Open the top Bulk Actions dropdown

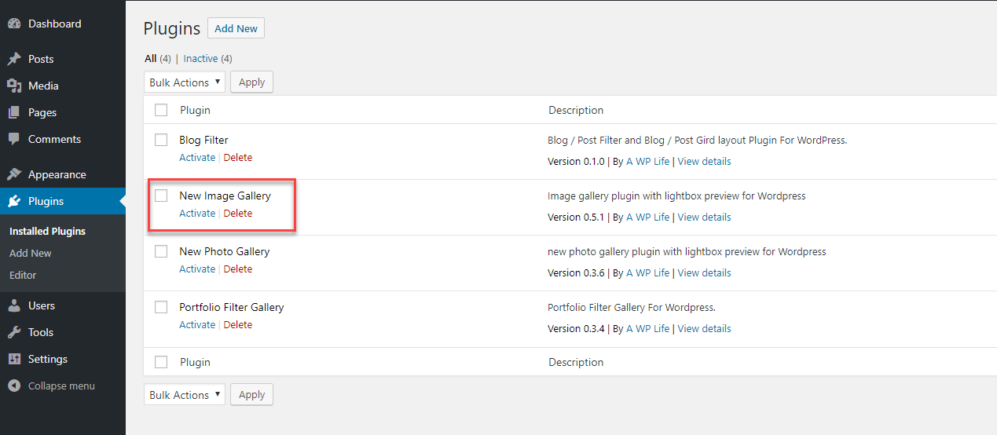185,82
